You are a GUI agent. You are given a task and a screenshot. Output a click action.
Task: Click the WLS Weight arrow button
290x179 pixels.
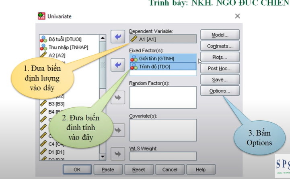[118, 154]
